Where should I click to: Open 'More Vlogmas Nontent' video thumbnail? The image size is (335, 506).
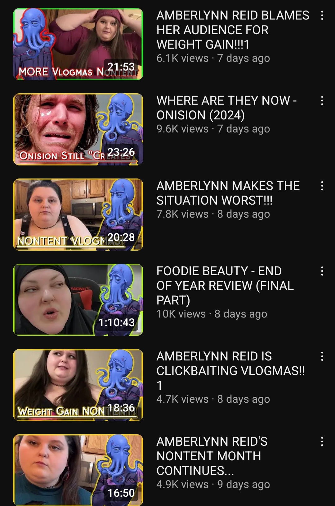[x=78, y=44]
